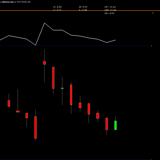Select the high value H: 3.91

[x=83, y=7]
